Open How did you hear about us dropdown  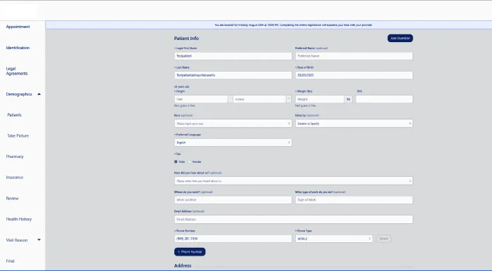(x=293, y=180)
